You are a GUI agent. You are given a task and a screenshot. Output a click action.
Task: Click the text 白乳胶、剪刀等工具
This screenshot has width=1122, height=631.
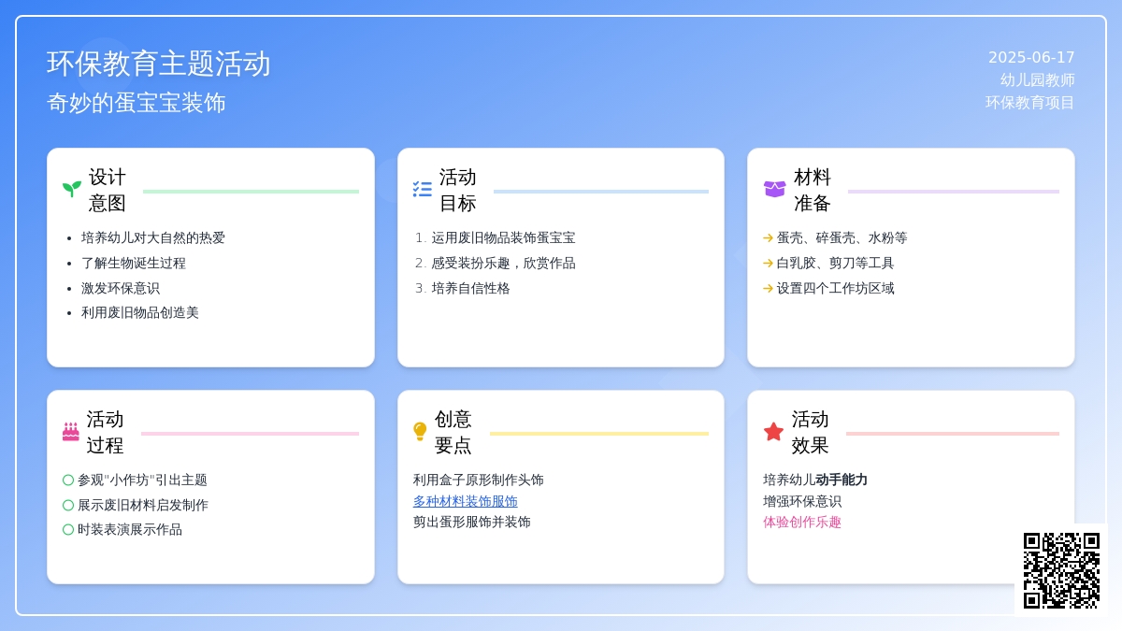coord(836,264)
